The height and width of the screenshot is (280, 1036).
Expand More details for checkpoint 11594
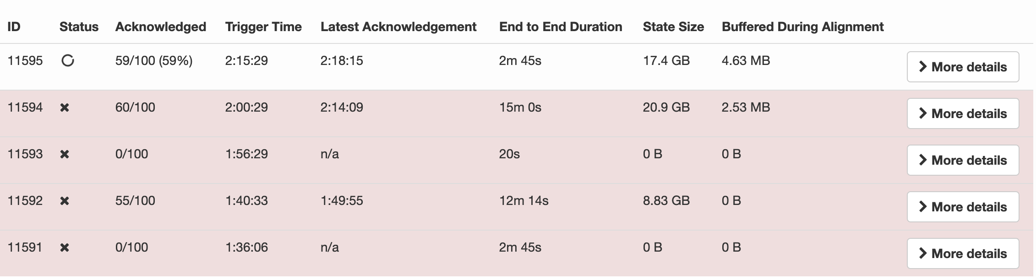pos(963,113)
